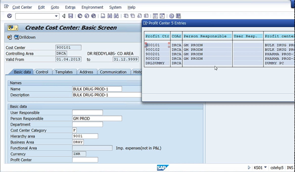The width and height of the screenshot is (295, 172).
Task: Click the Generate Shortcut icon
Action: tap(162, 16)
